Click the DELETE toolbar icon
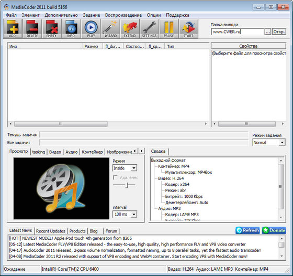Screen dimensions: 293x276 [x=32, y=29]
